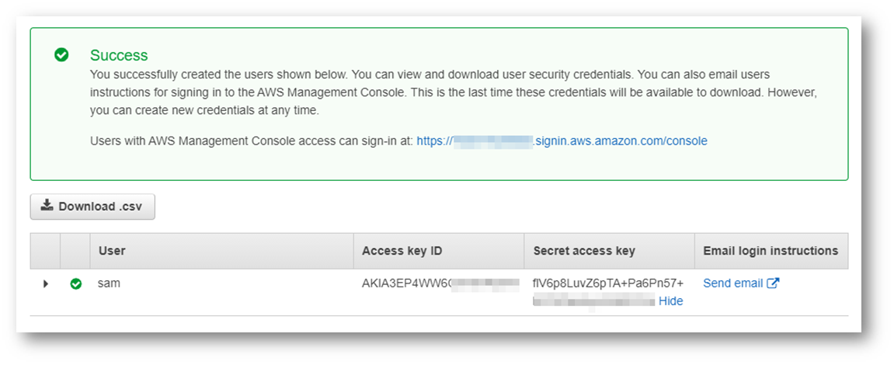Click the Access key ID column header
Screen dimensions: 894x365
(x=402, y=251)
